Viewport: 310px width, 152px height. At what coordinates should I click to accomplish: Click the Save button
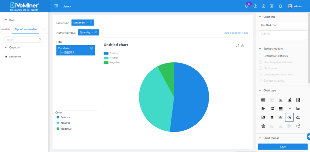282,147
